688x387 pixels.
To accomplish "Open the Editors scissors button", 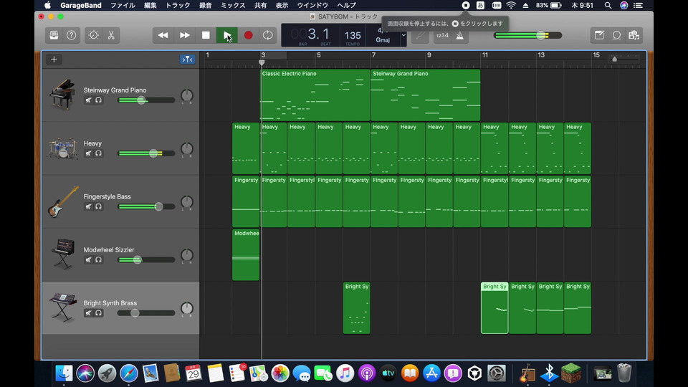I will [x=111, y=35].
